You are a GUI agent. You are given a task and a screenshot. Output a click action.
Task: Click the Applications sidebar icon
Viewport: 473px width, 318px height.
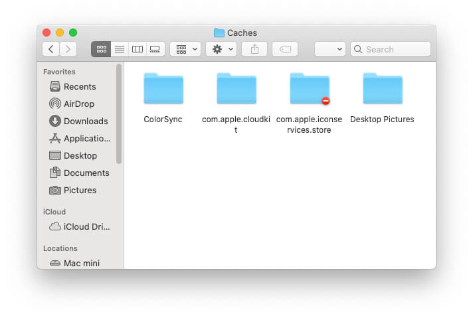pos(55,138)
